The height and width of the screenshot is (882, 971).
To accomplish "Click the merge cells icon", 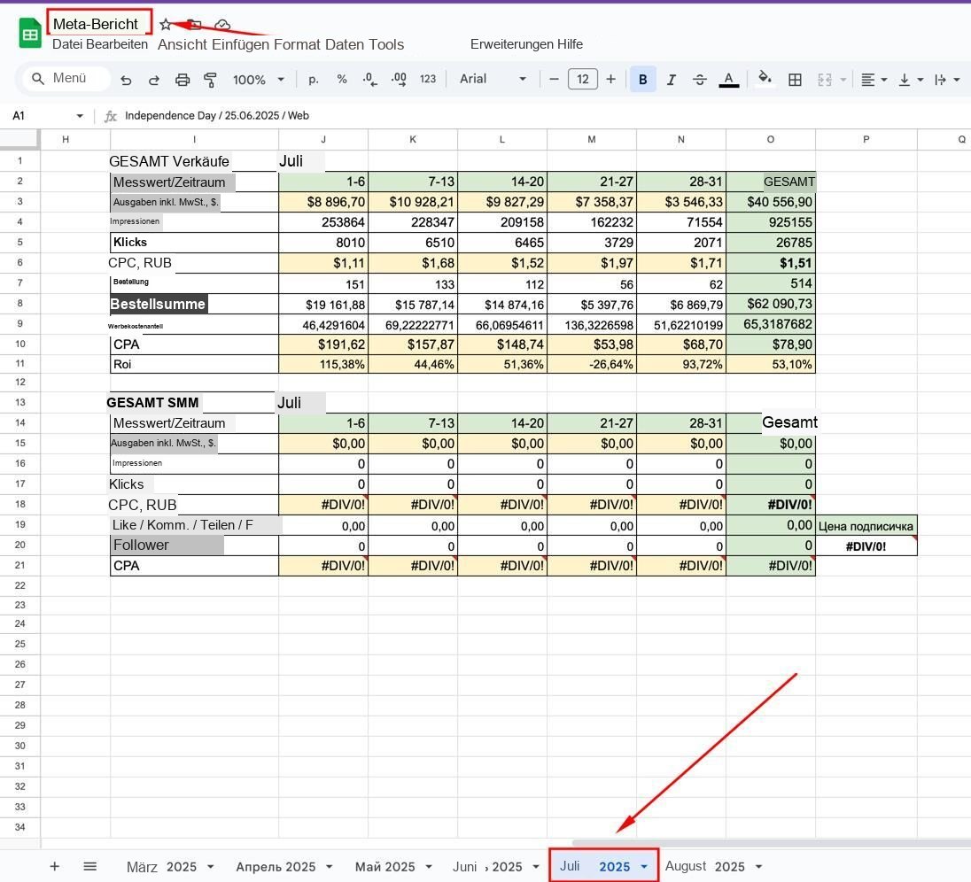I will coord(825,80).
